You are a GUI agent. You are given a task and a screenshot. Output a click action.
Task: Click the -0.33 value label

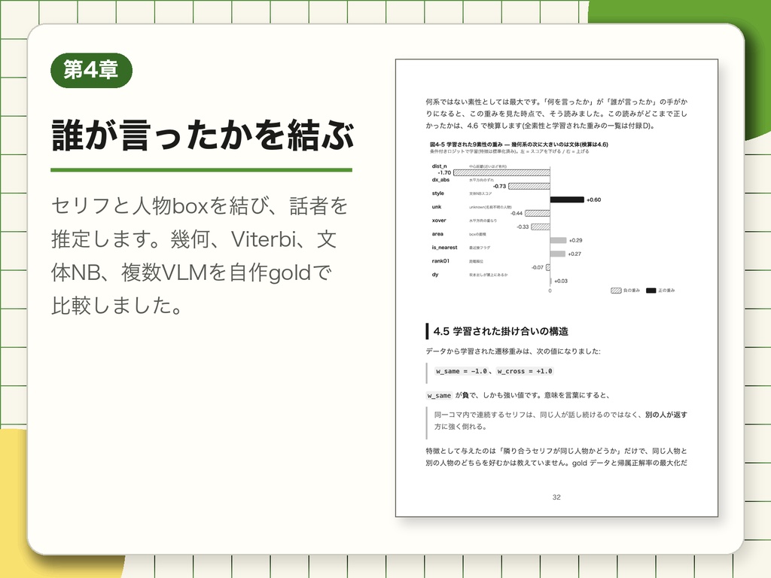point(523,227)
